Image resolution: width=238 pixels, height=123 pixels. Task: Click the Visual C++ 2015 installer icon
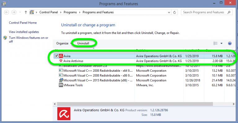[61, 80]
